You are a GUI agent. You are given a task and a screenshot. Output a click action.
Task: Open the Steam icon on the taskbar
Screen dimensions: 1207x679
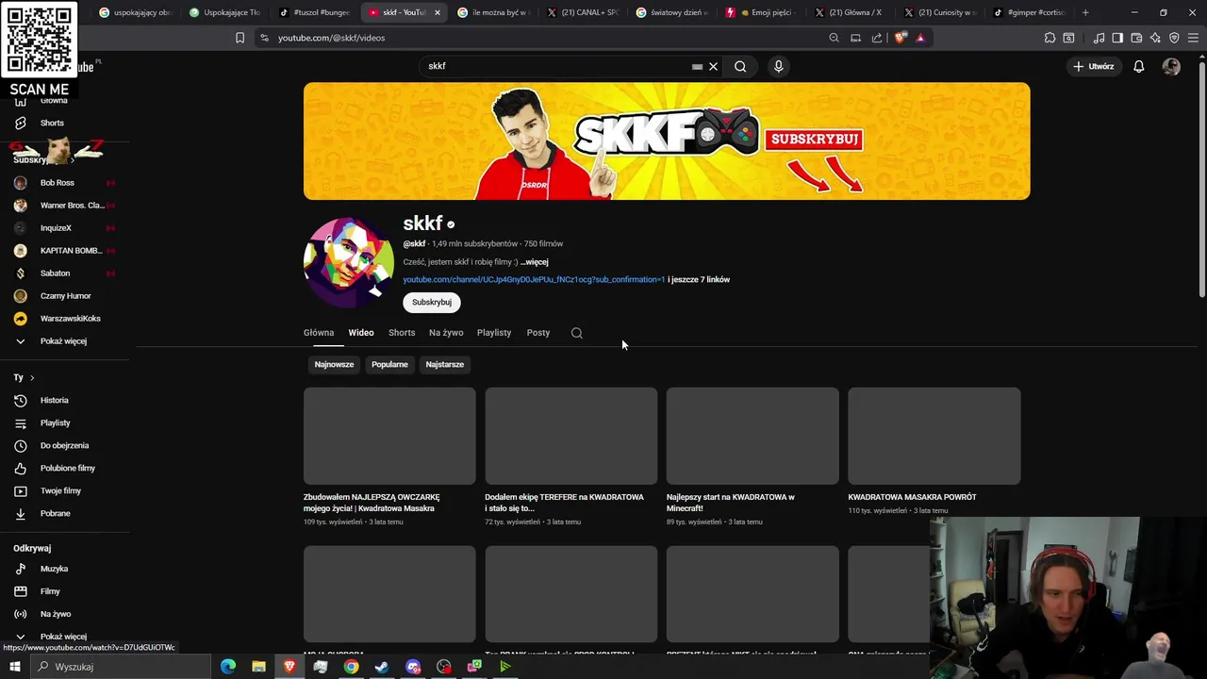click(x=382, y=667)
